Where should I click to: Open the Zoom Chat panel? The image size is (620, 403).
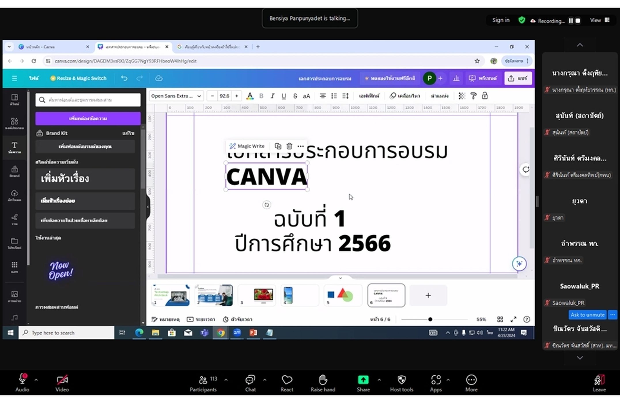pos(250,383)
